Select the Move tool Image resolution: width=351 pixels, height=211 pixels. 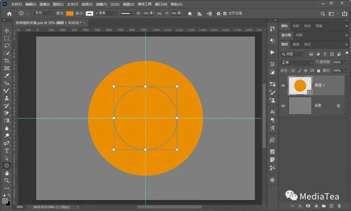pyautogui.click(x=7, y=31)
